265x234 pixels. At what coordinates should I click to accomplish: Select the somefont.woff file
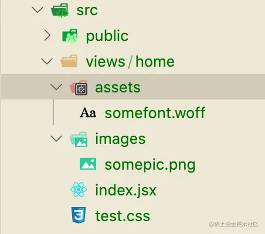pos(155,113)
